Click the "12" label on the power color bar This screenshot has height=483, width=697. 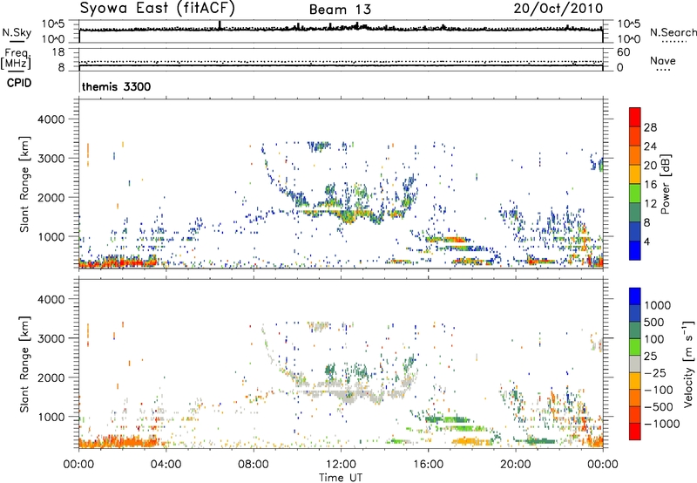tap(650, 204)
